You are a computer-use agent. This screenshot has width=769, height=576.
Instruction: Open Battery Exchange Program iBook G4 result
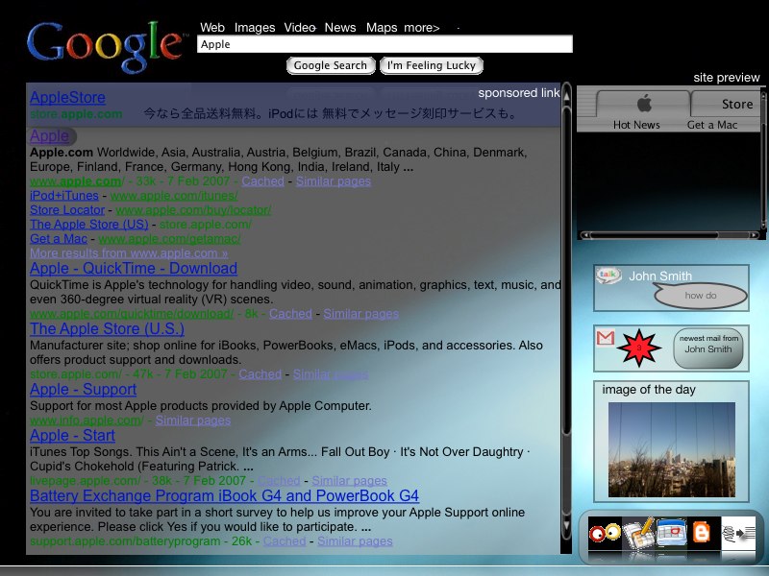[224, 495]
